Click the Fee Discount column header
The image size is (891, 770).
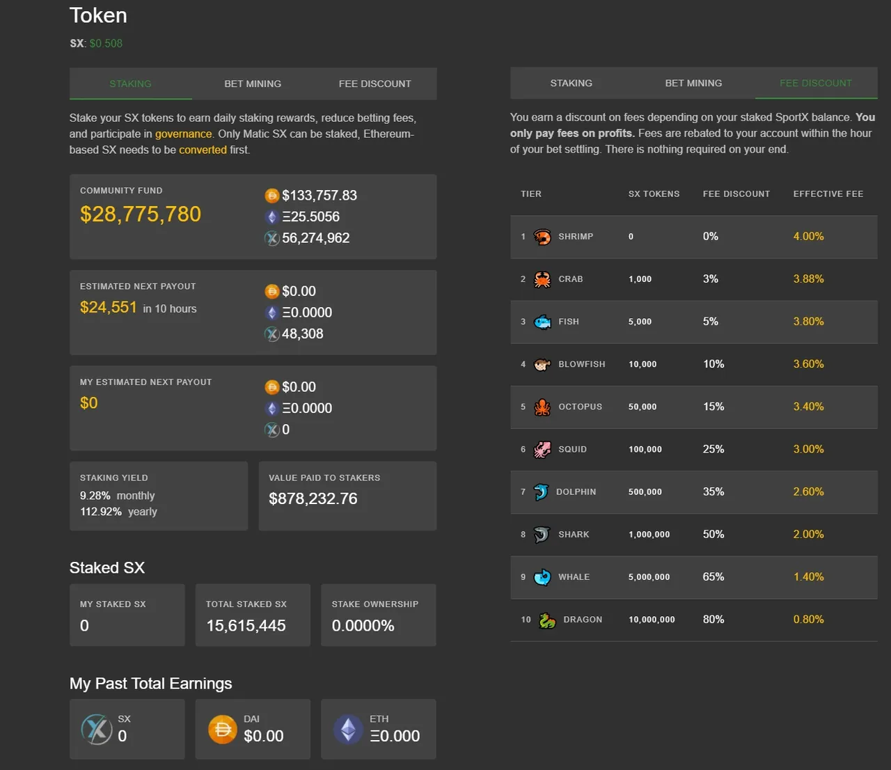coord(736,194)
